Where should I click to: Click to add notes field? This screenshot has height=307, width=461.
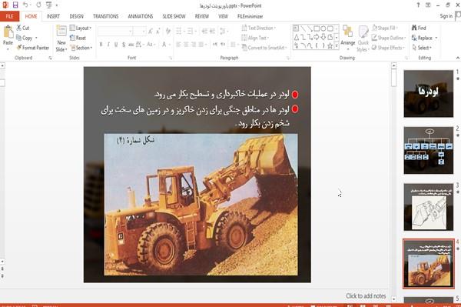coord(366,295)
